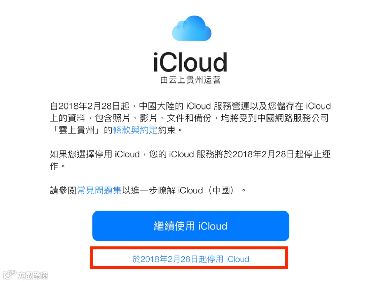This screenshot has height=282, width=369.
Task: Click the 大数跨境 watermark text
Action: click(x=33, y=275)
